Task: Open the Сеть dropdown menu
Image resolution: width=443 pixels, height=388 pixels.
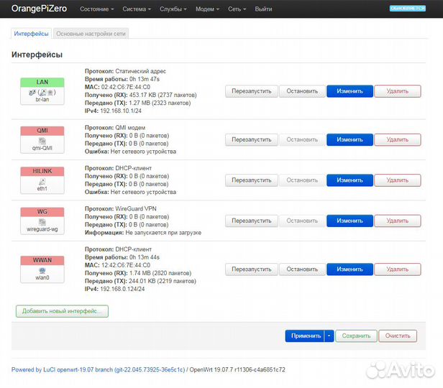Action: pos(237,9)
